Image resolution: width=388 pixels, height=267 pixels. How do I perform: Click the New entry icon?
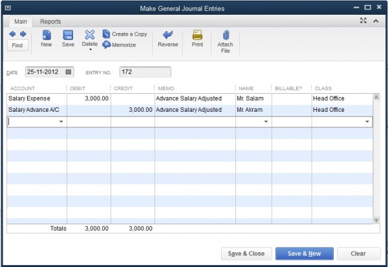47,35
